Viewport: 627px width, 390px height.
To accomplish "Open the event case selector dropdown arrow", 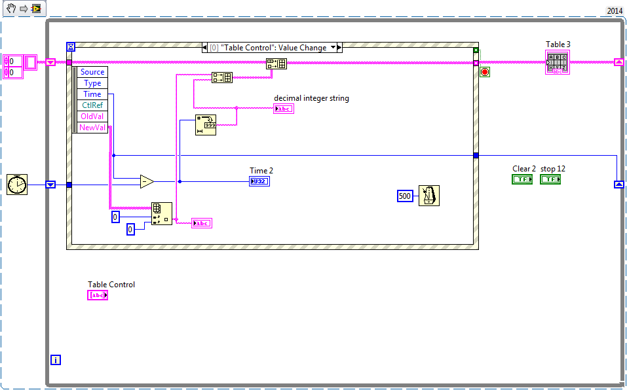I will [x=333, y=48].
